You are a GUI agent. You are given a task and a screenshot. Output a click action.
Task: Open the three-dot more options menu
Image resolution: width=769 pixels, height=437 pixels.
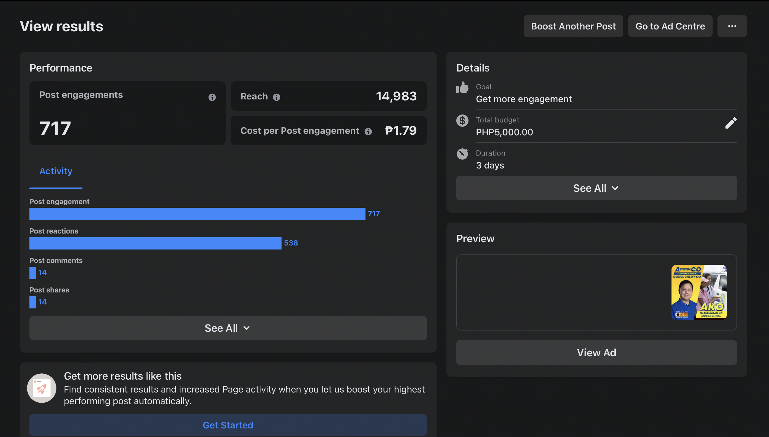pyautogui.click(x=732, y=26)
